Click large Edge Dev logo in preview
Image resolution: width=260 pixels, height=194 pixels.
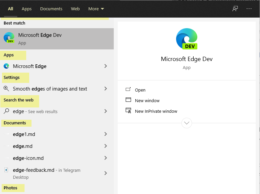pos(187,39)
